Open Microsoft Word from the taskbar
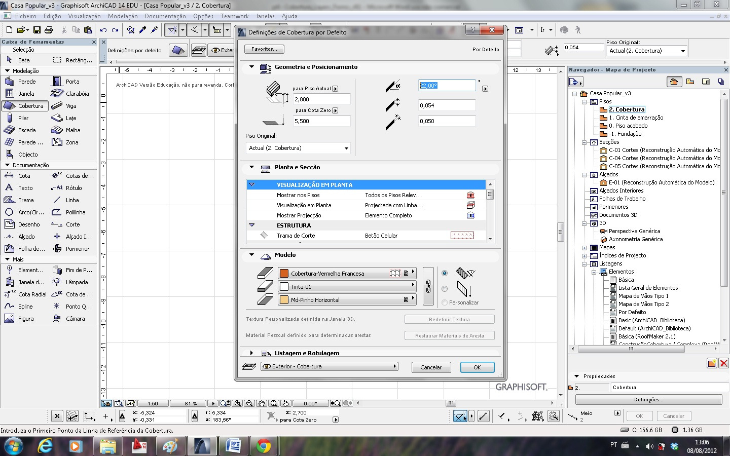Viewport: 730px width, 456px height. click(233, 446)
